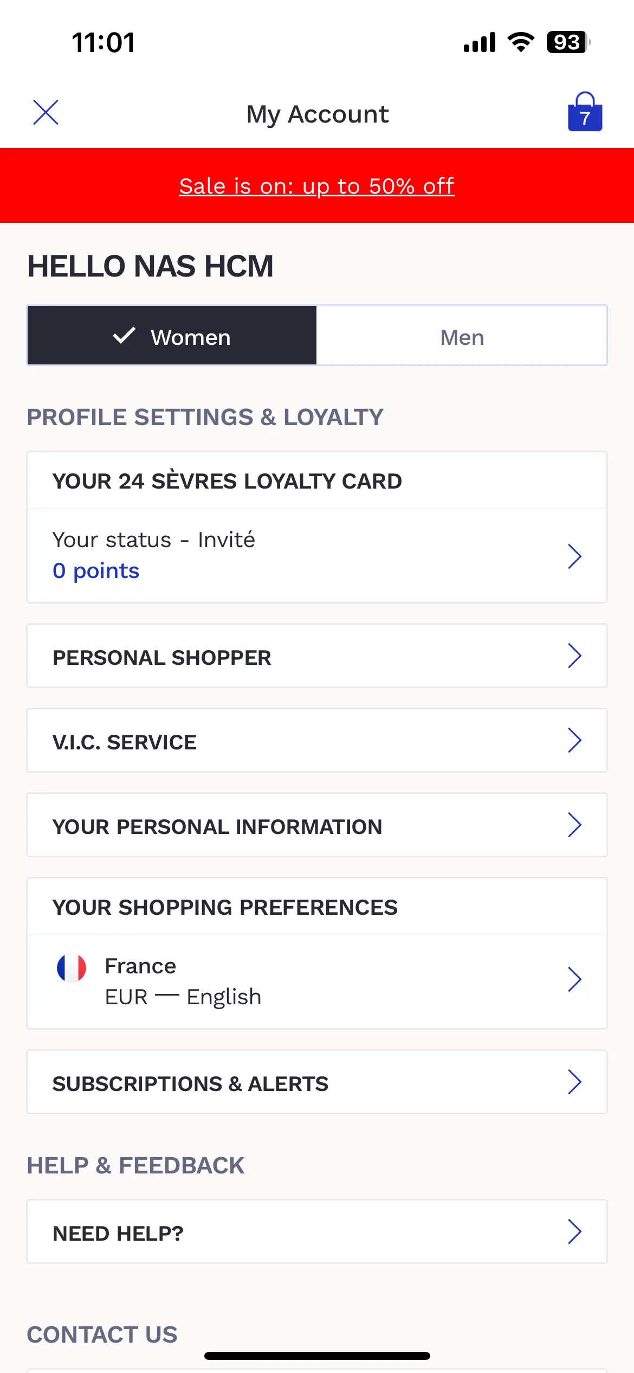Open the Subscriptions & Alerts row
The width and height of the screenshot is (634, 1373).
(317, 1082)
